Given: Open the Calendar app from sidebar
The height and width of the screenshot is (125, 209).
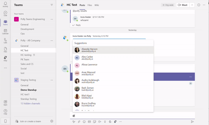Looking at the screenshot, I should click(5, 32).
